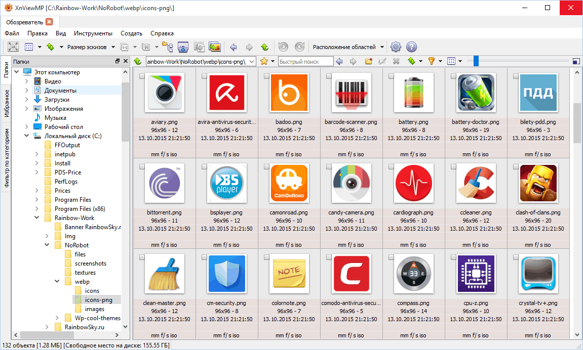Undock the Папки panel with float icon
The image size is (583, 350).
pyautogui.click(x=118, y=61)
